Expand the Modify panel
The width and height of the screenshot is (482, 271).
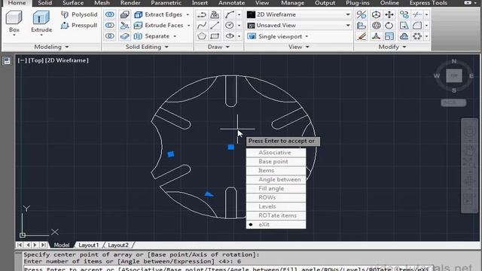[392, 47]
